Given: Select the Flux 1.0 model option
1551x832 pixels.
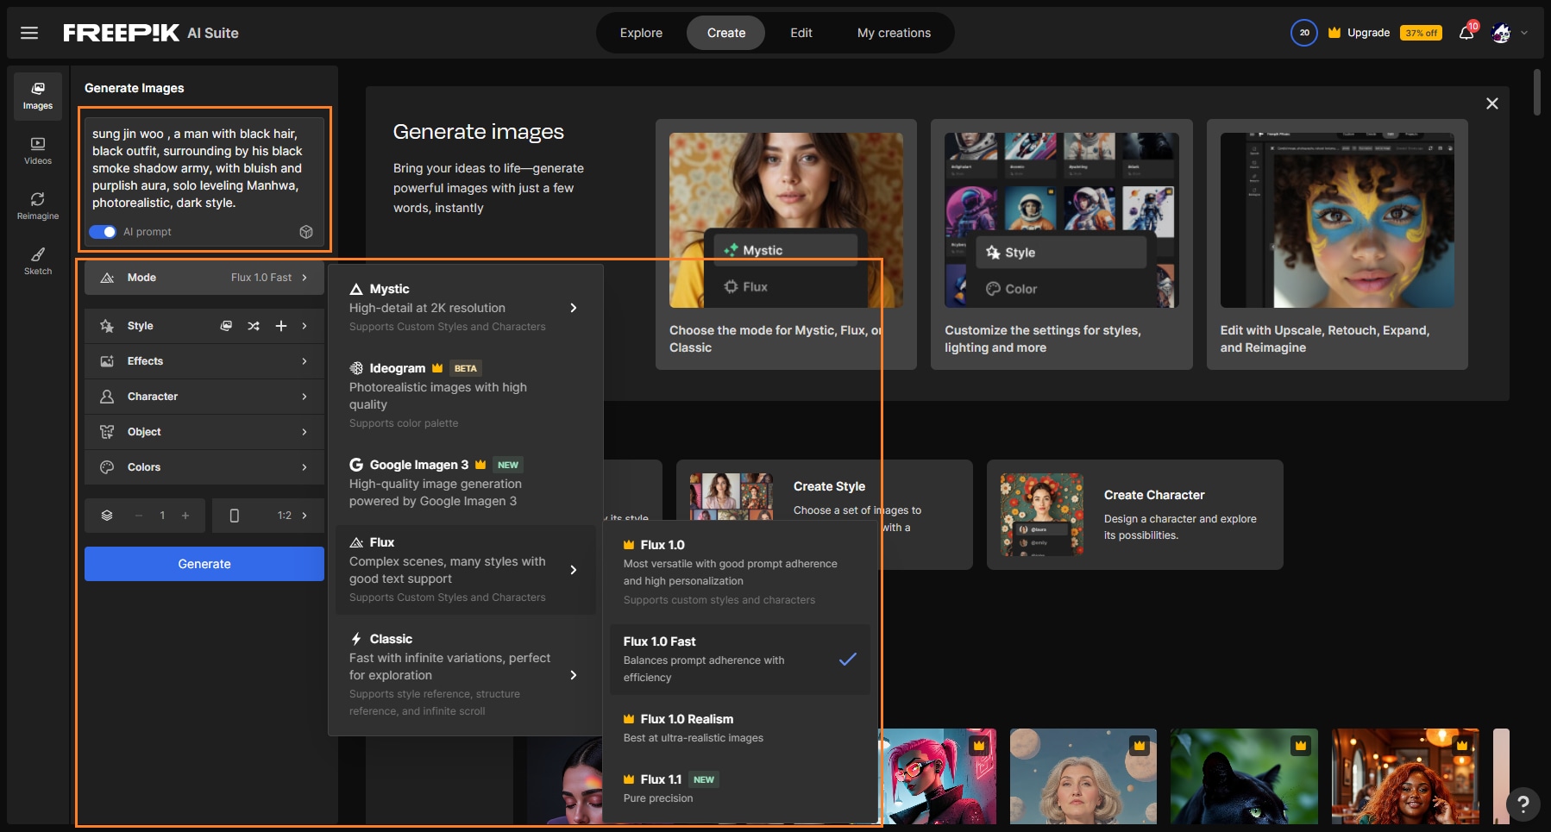Looking at the screenshot, I should tap(740, 572).
